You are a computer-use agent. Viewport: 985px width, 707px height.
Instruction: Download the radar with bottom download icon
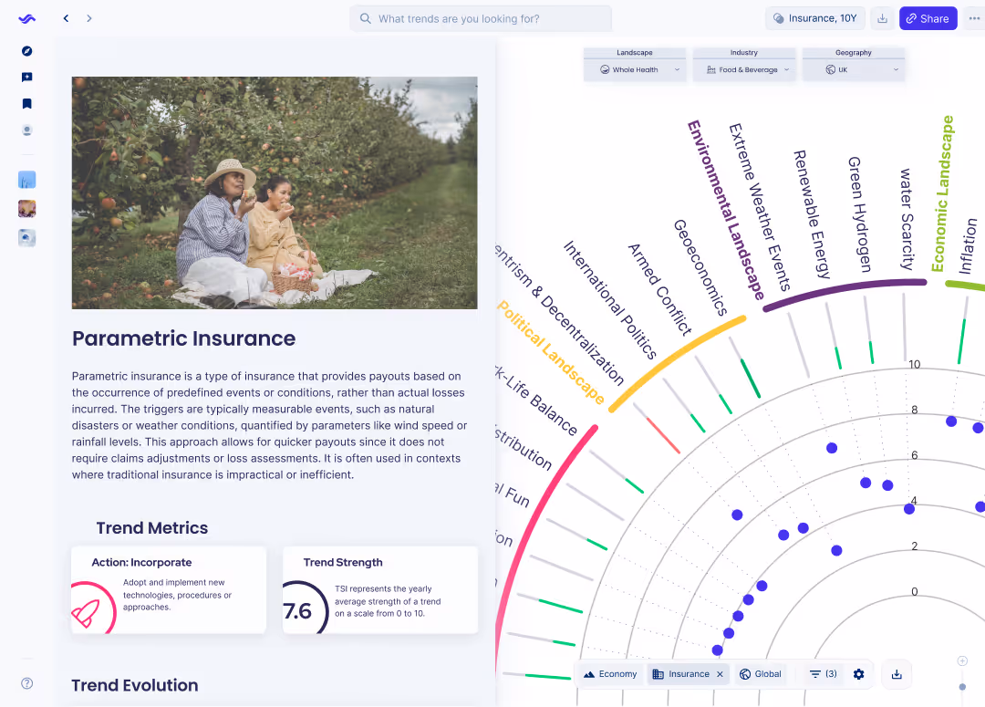pyautogui.click(x=897, y=674)
